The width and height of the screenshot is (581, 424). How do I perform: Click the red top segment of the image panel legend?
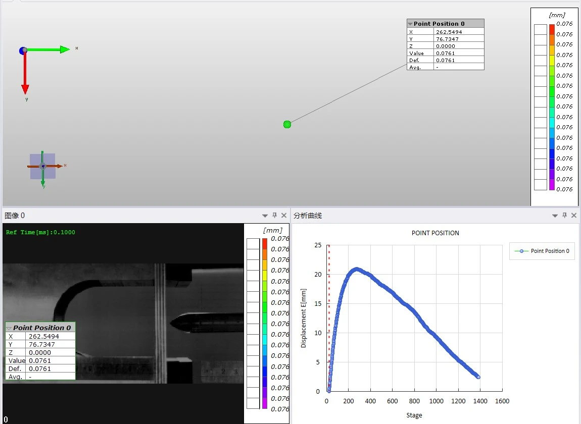coord(265,244)
